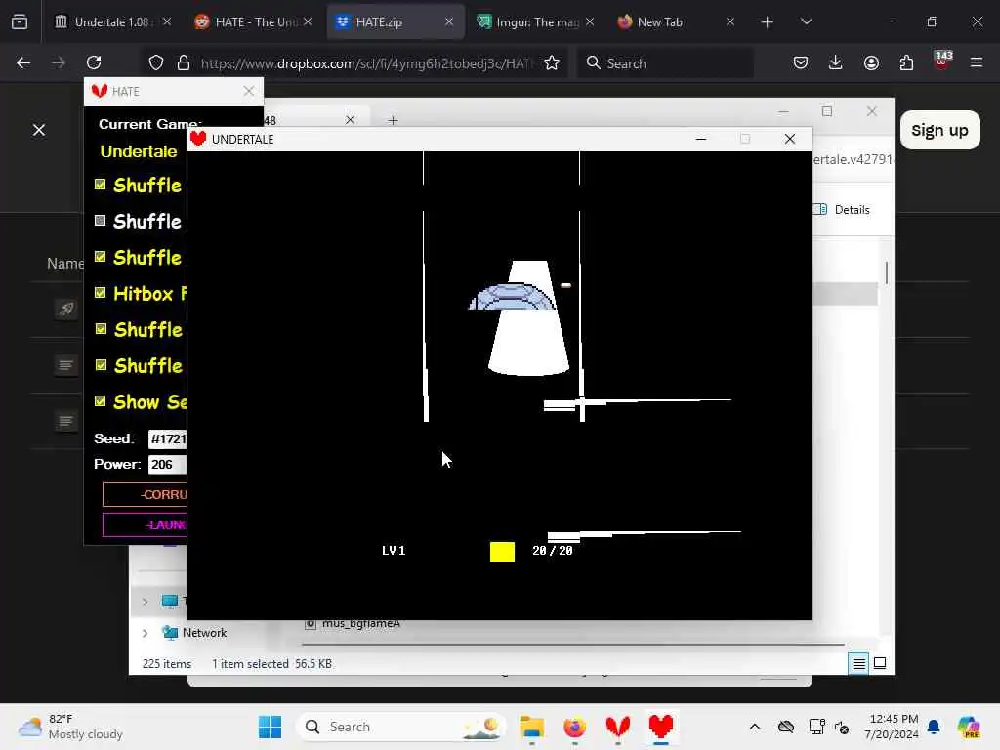This screenshot has width=1000, height=750.
Task: Click the Windows taskbar Search box
Action: coord(400,727)
